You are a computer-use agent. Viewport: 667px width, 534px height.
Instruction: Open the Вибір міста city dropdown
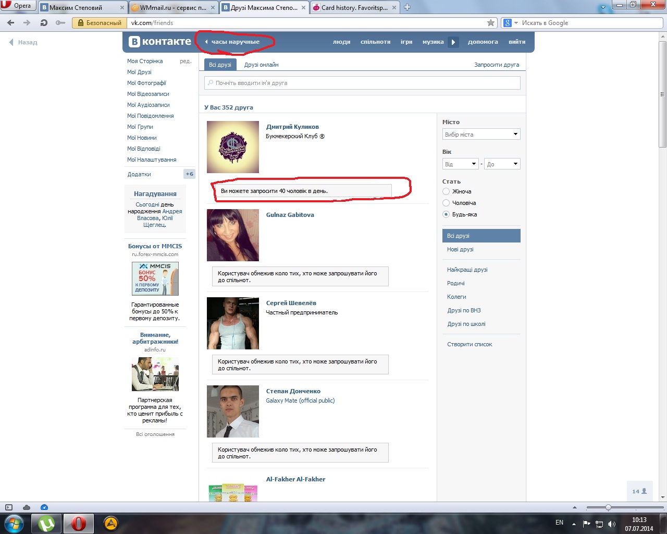click(481, 135)
